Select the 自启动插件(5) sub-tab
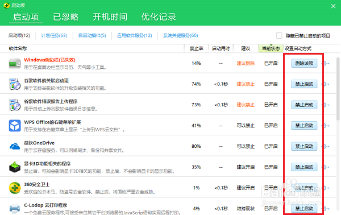The image size is (341, 215). 92,35
